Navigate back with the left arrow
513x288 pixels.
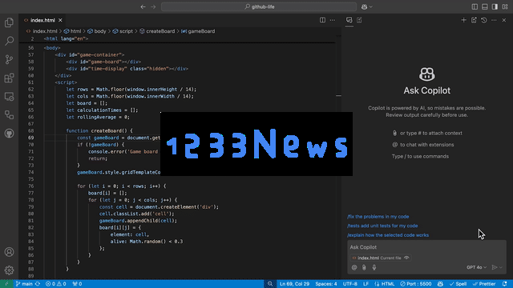click(143, 6)
